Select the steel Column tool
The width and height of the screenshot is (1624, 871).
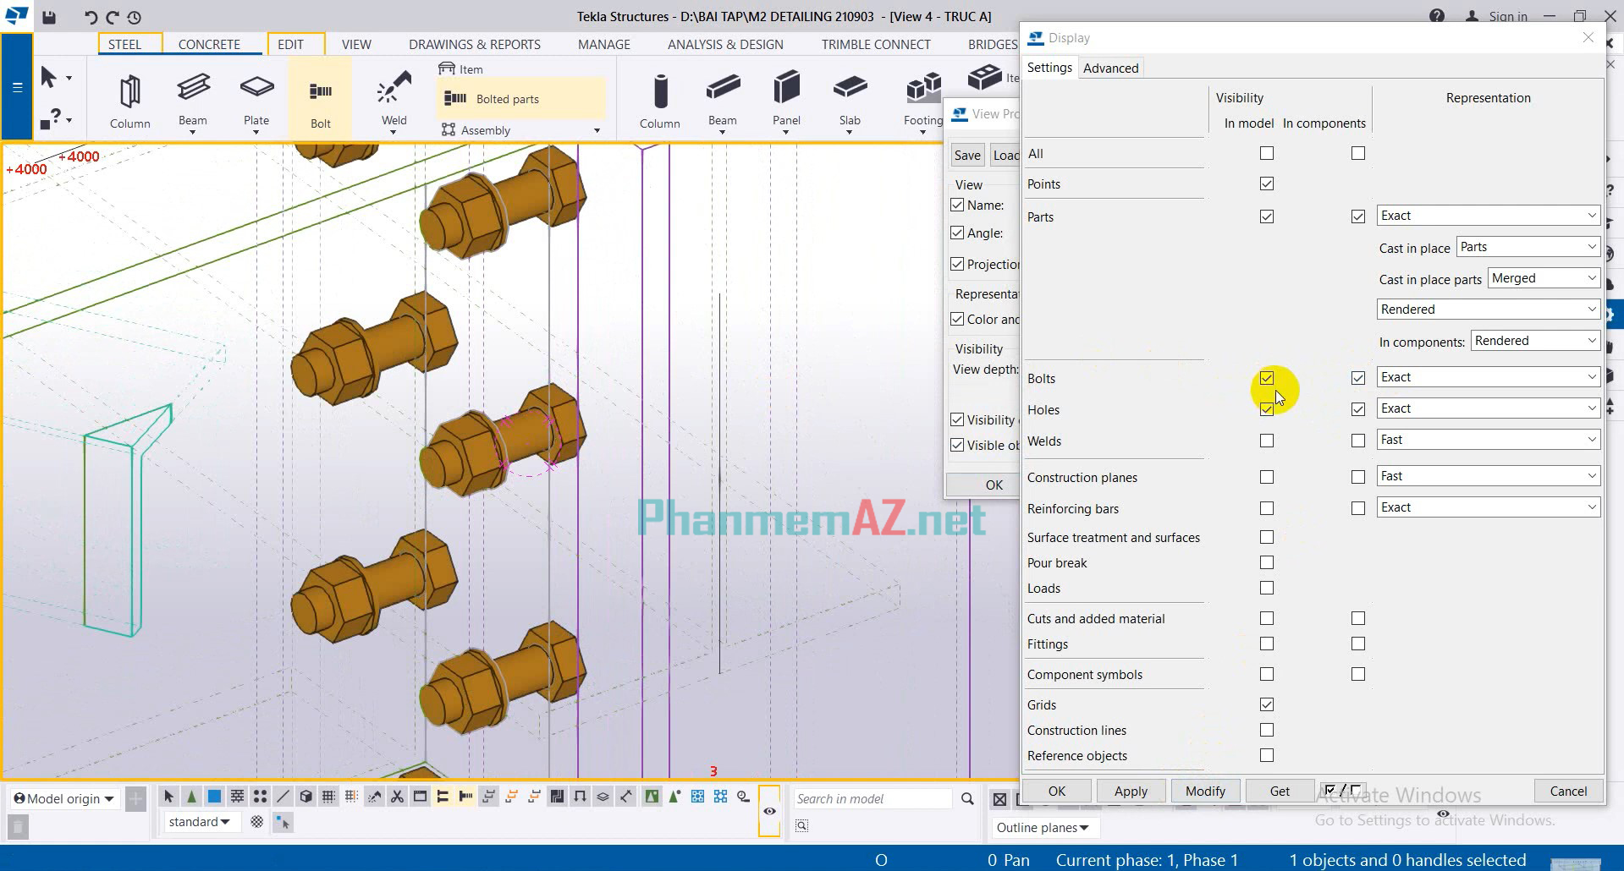(129, 97)
